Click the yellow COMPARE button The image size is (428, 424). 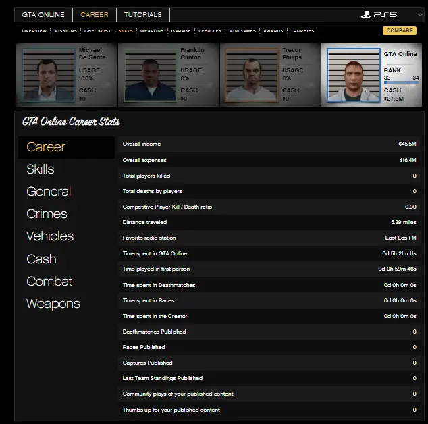[400, 30]
